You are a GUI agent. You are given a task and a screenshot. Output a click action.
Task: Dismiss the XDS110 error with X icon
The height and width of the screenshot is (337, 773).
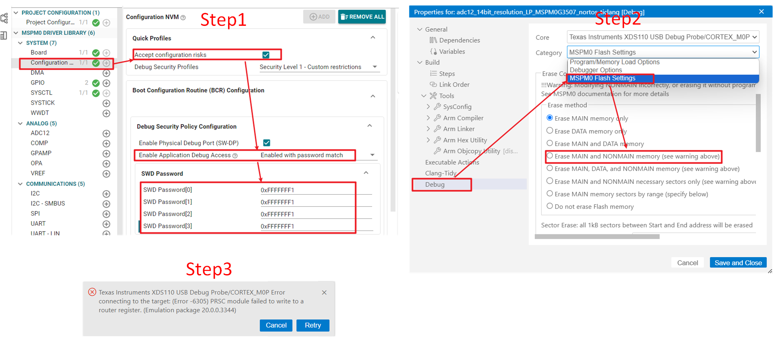coord(324,293)
